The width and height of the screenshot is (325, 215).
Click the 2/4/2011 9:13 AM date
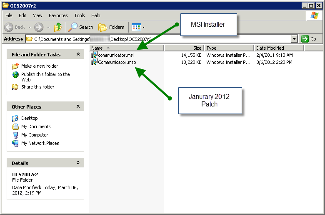click(x=275, y=55)
